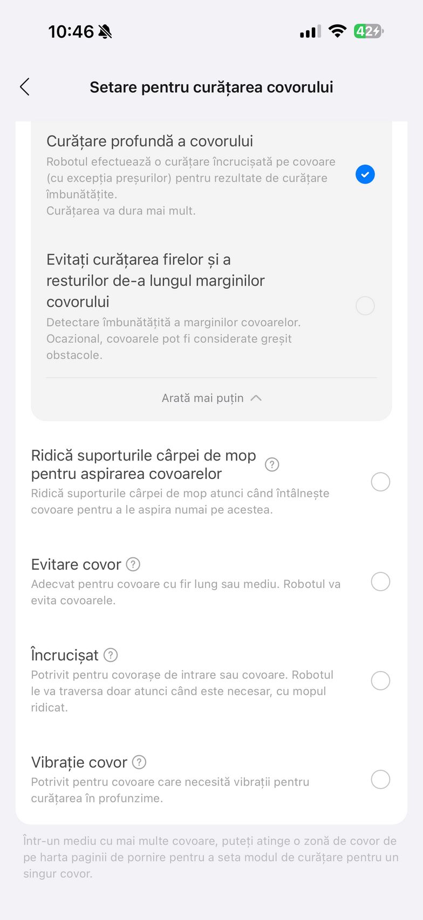Tap the Wi-Fi status icon

337,31
